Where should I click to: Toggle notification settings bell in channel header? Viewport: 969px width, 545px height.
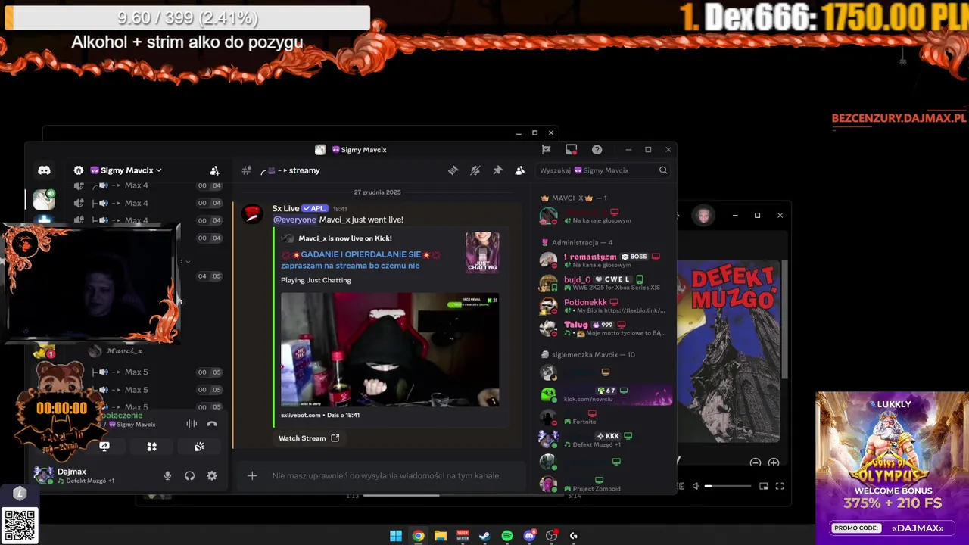(x=475, y=170)
